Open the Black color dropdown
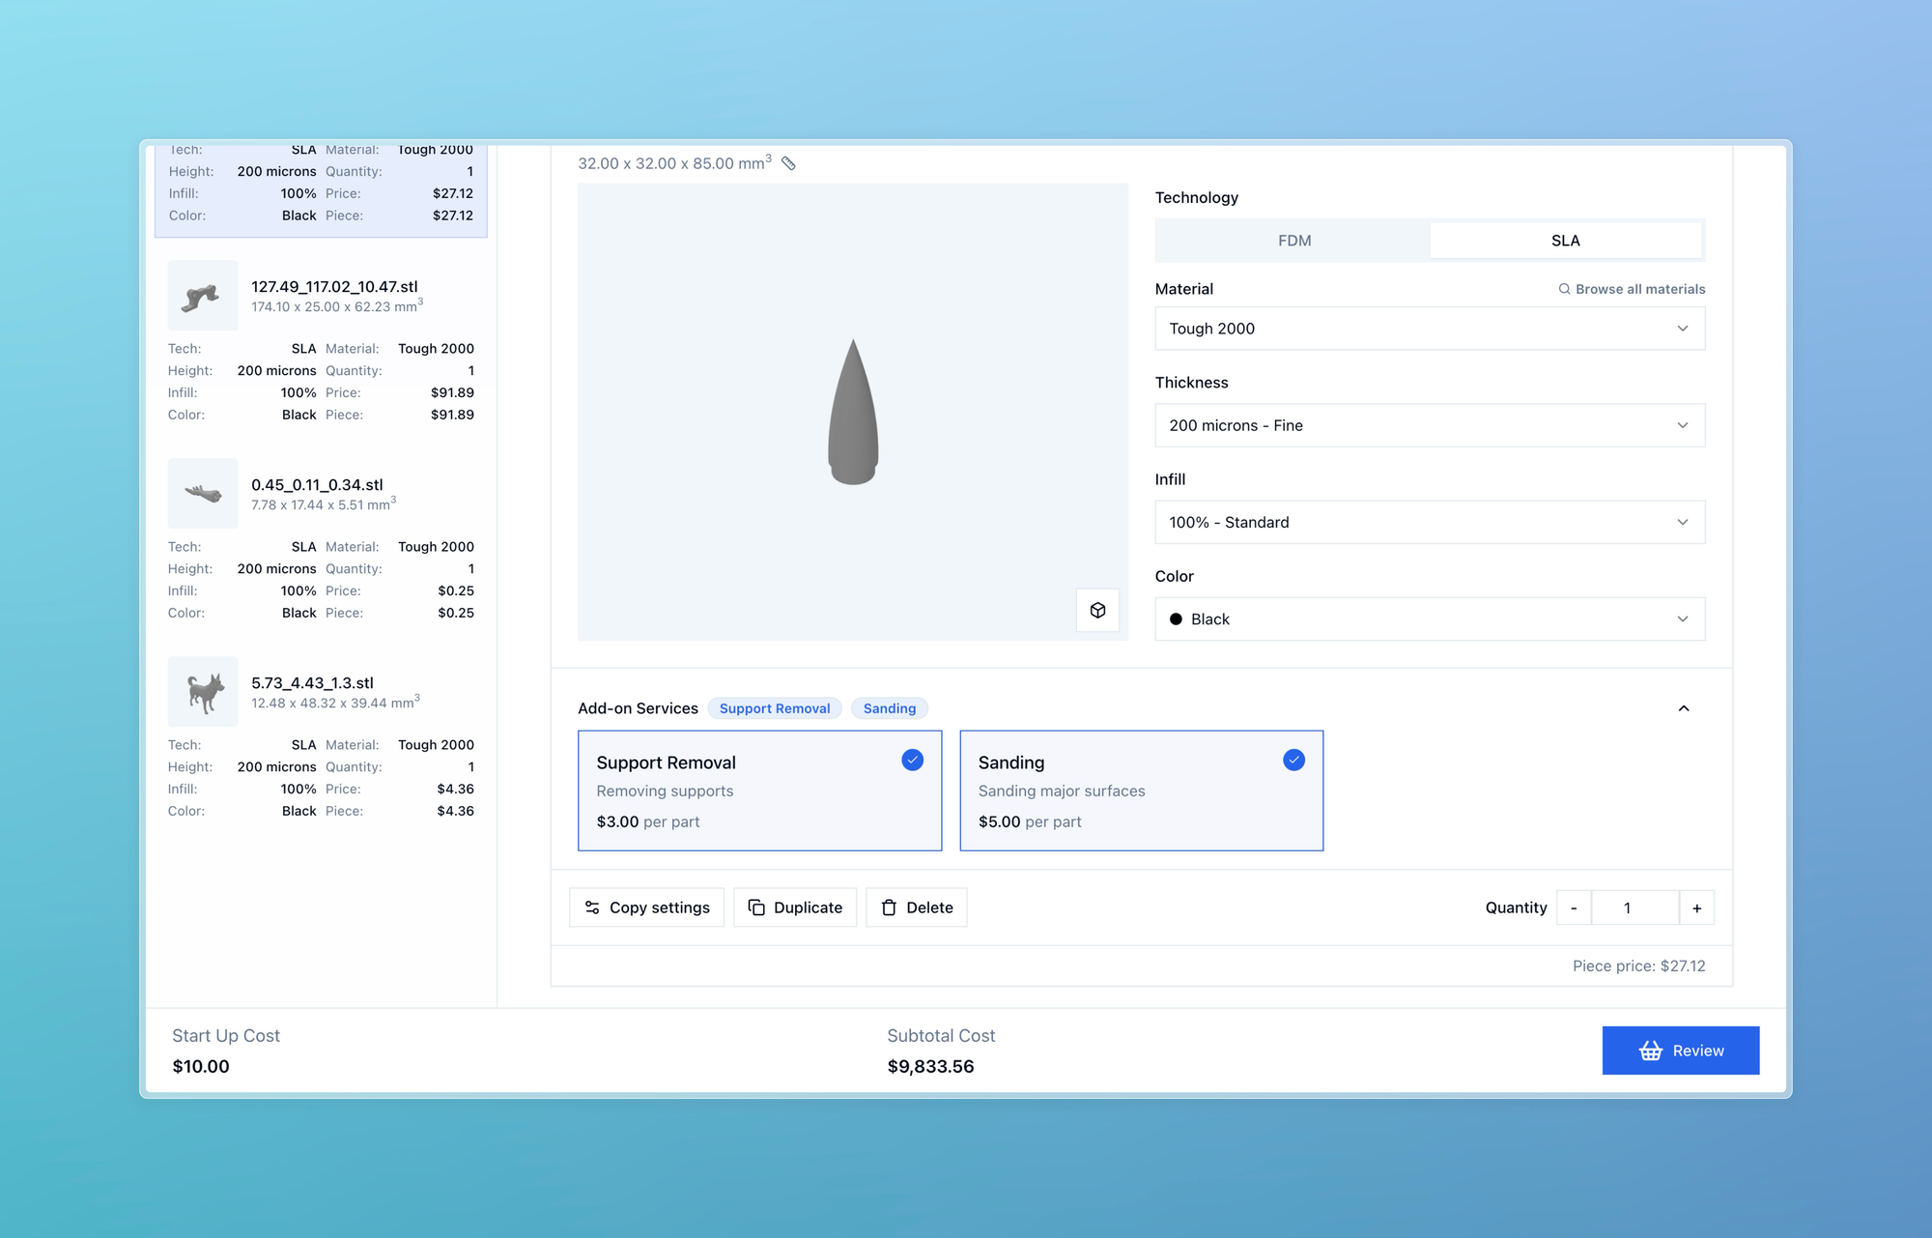Image resolution: width=1932 pixels, height=1238 pixels. pyautogui.click(x=1430, y=619)
